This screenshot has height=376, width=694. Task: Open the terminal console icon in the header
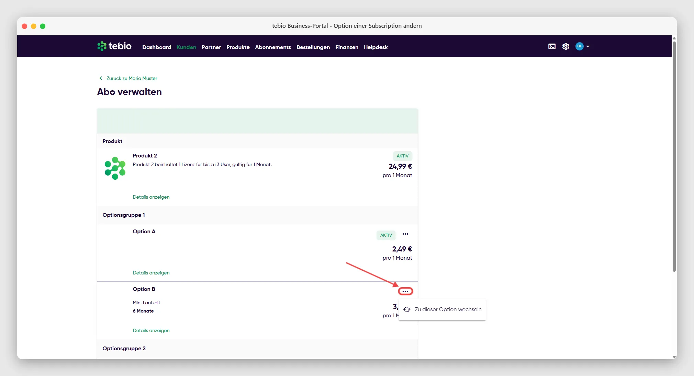tap(552, 46)
